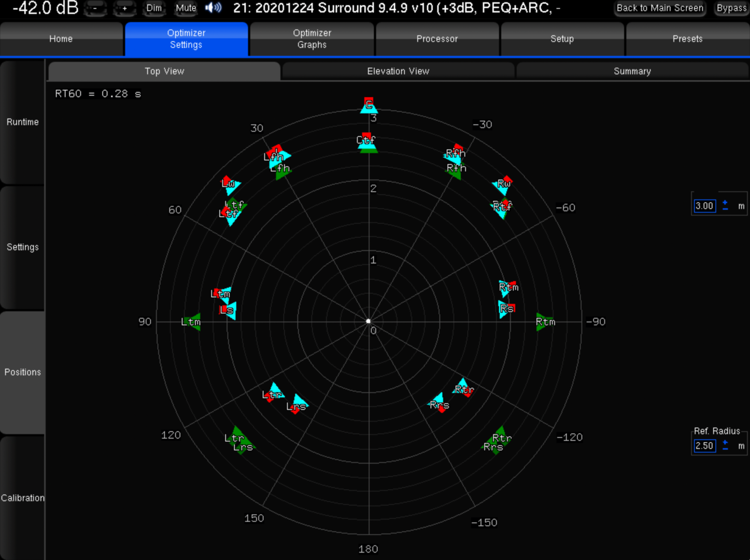Click the 3.00 m distance input field
This screenshot has width=750, height=560.
click(x=704, y=206)
